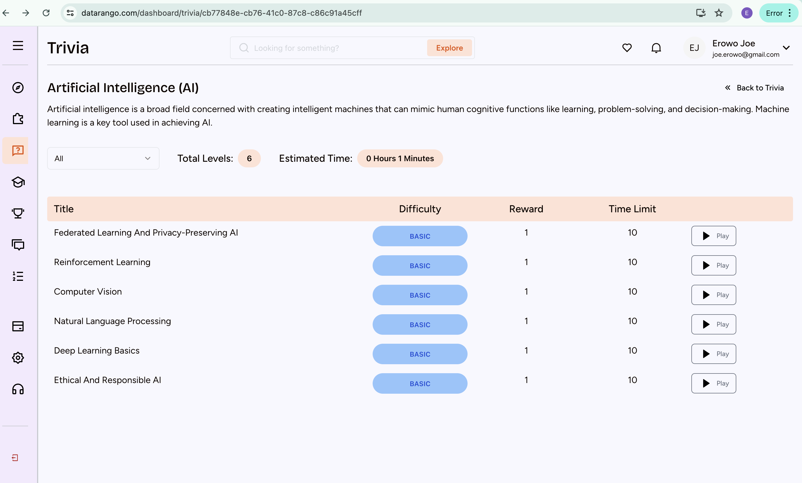802x483 pixels.
Task: Click the compass explore sidebar icon
Action: 18,88
